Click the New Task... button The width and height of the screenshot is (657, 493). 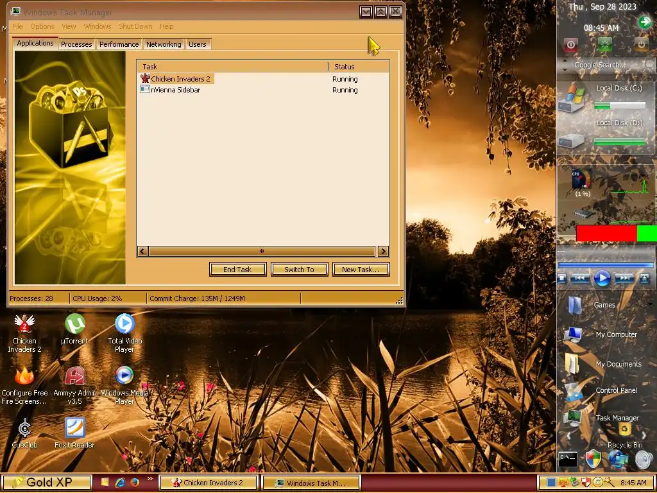(x=361, y=270)
